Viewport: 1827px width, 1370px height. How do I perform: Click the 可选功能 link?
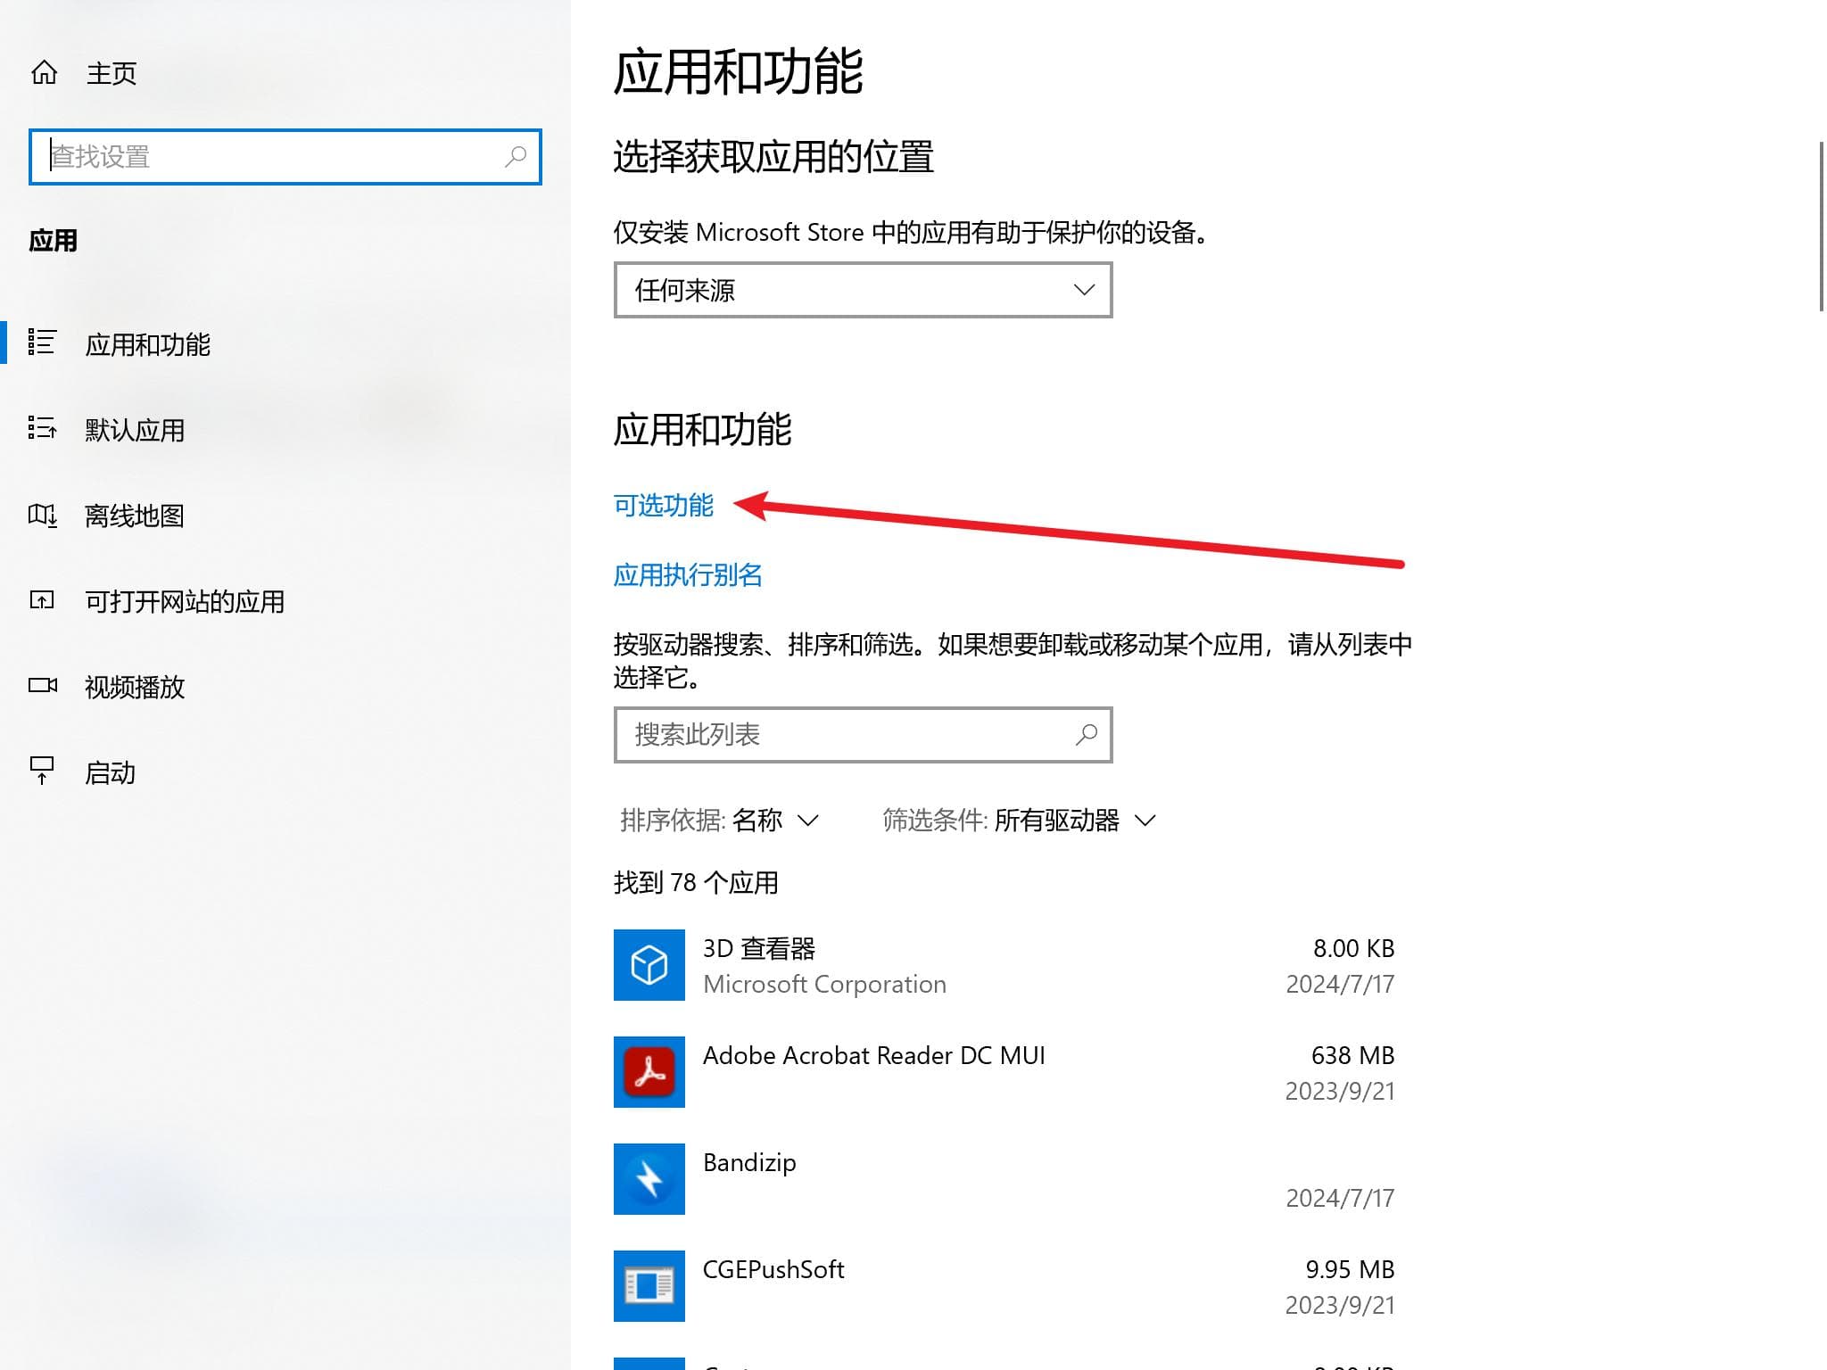[663, 506]
